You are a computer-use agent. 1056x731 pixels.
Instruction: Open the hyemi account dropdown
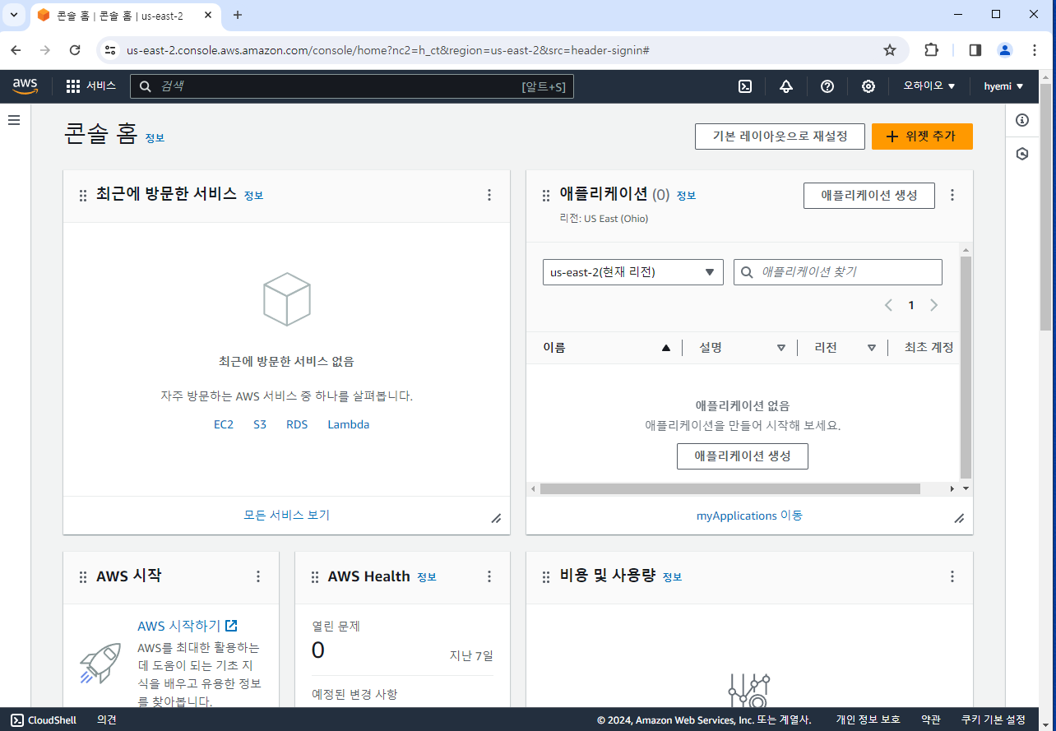coord(1003,86)
